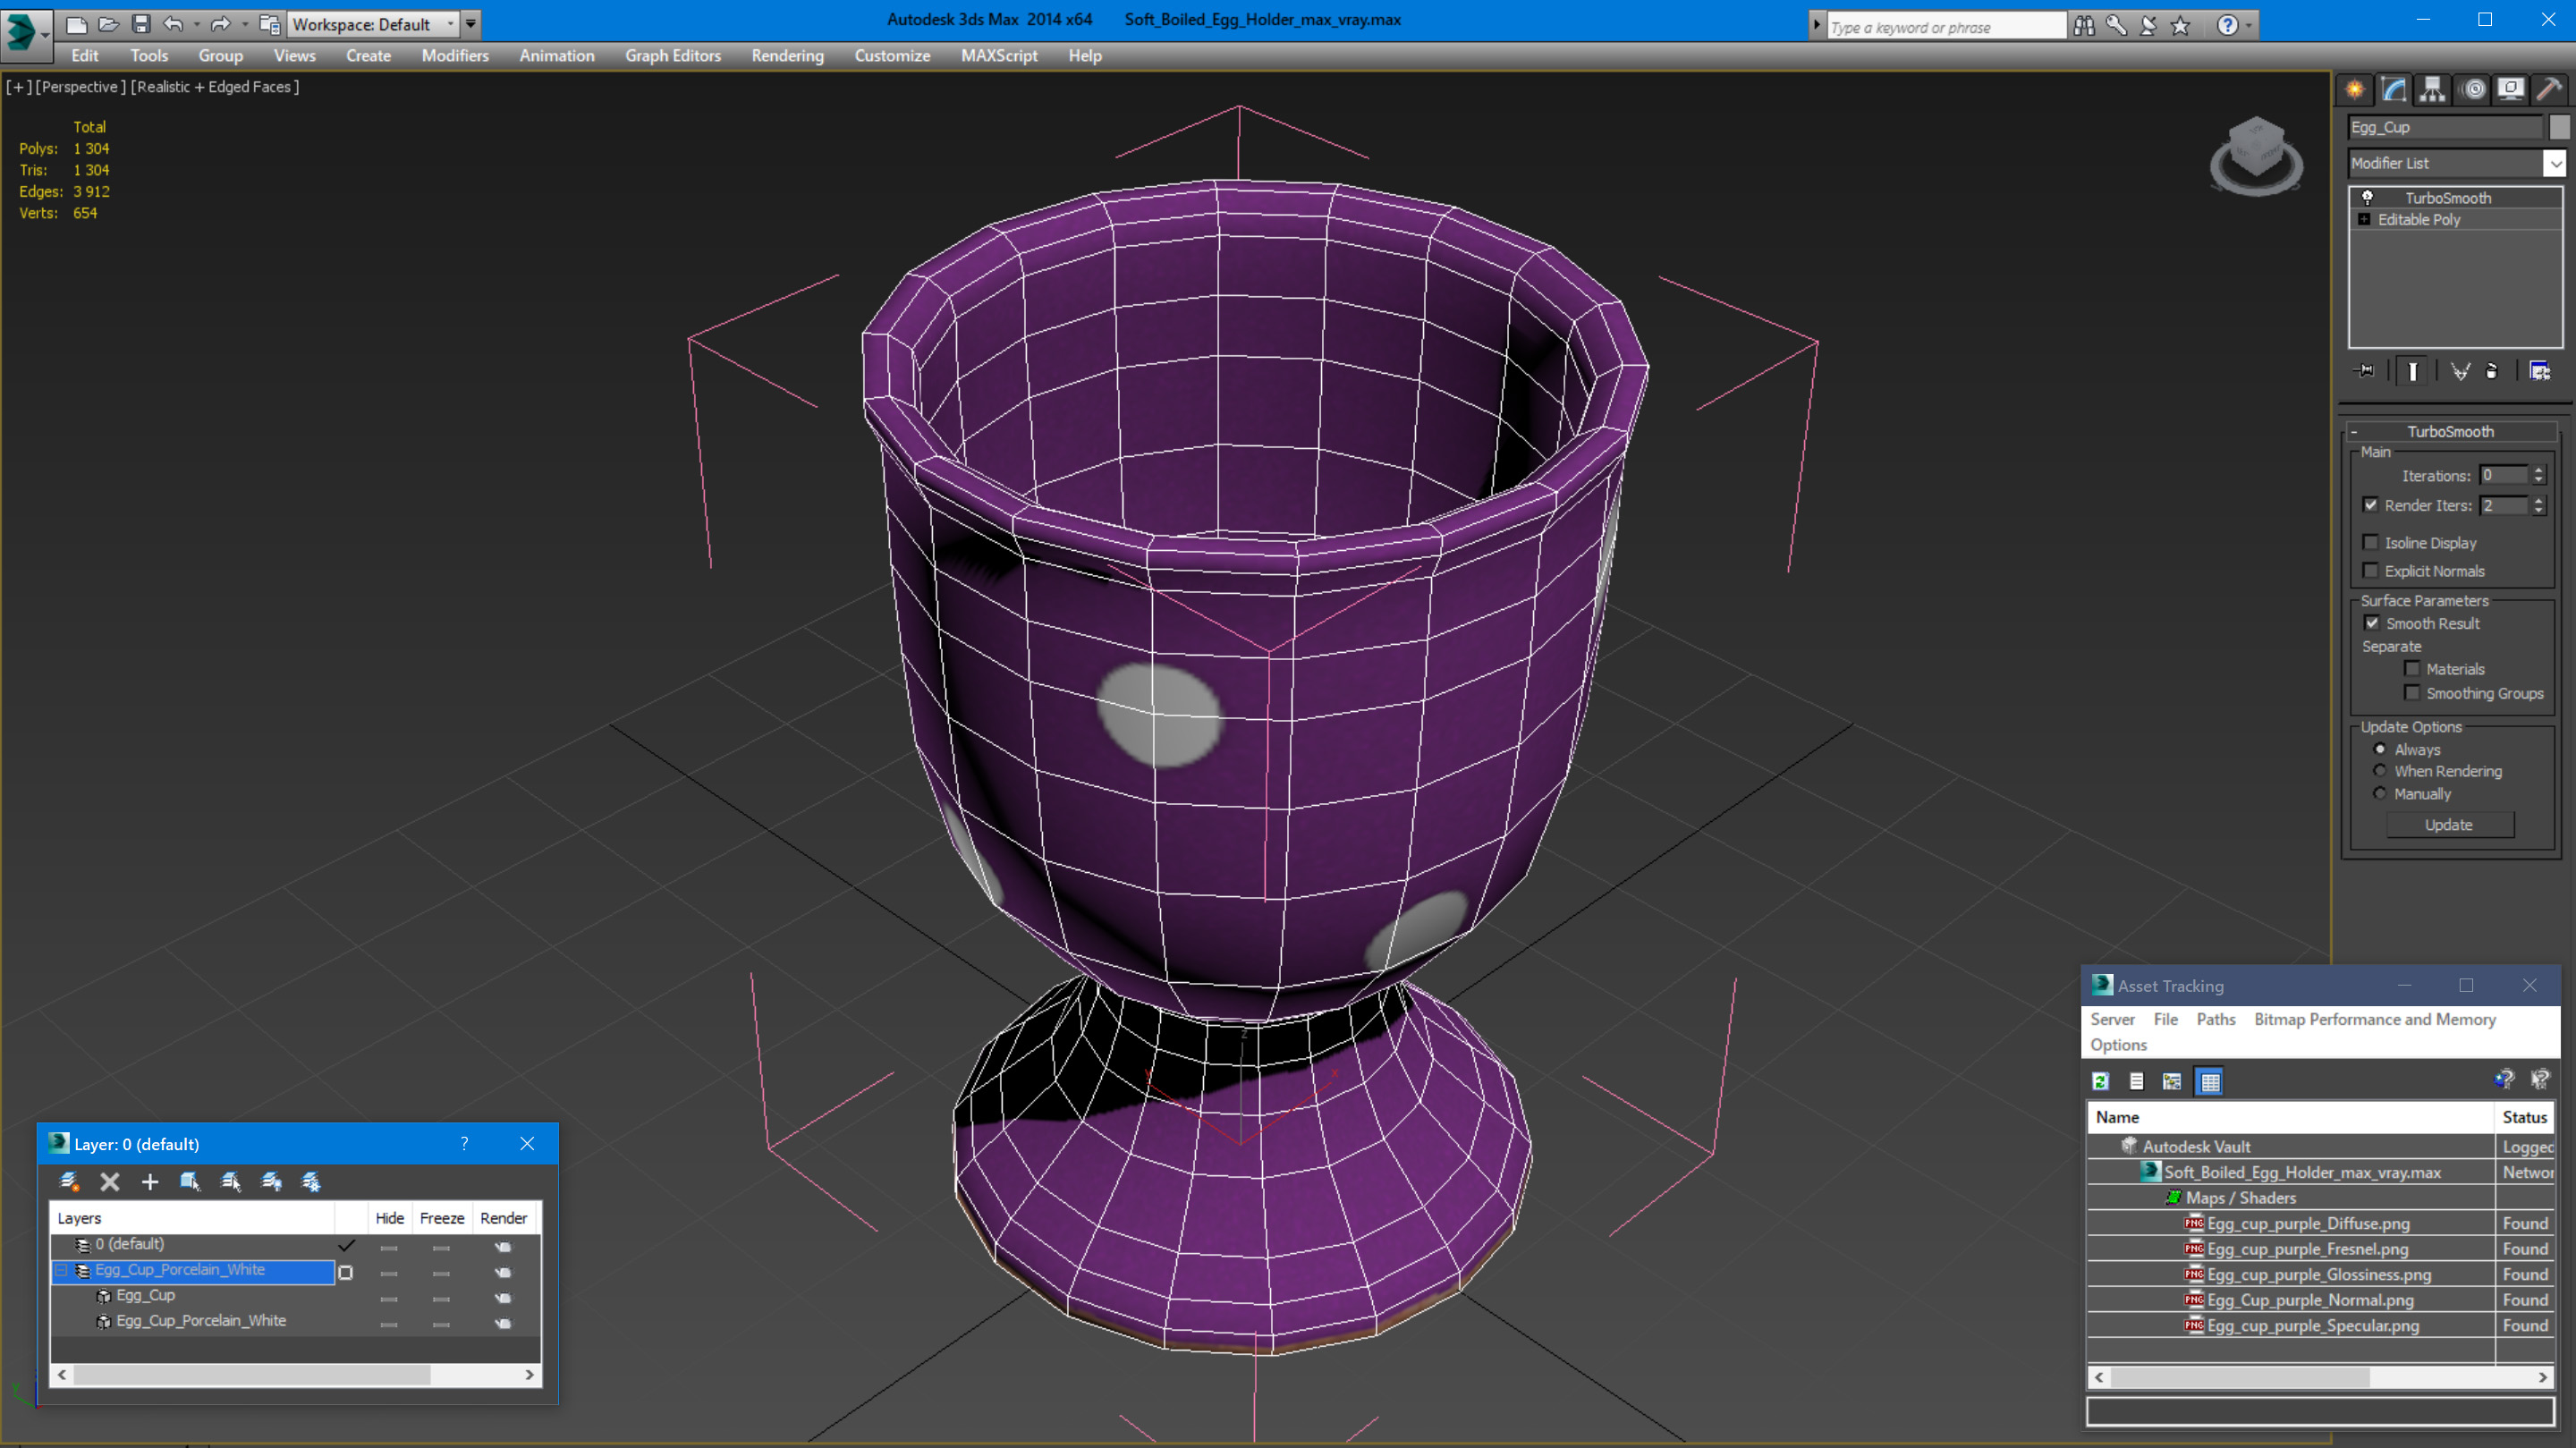2576x1448 pixels.
Task: Click Perspective viewport label
Action: (81, 87)
